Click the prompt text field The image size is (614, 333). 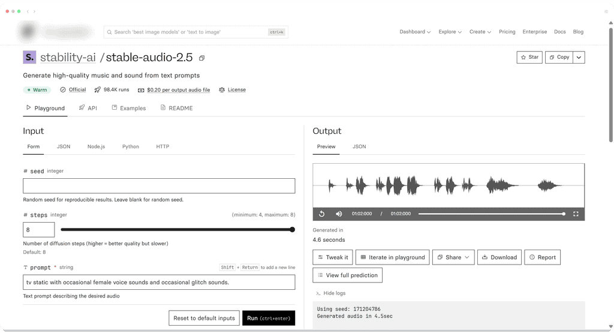tap(159, 282)
